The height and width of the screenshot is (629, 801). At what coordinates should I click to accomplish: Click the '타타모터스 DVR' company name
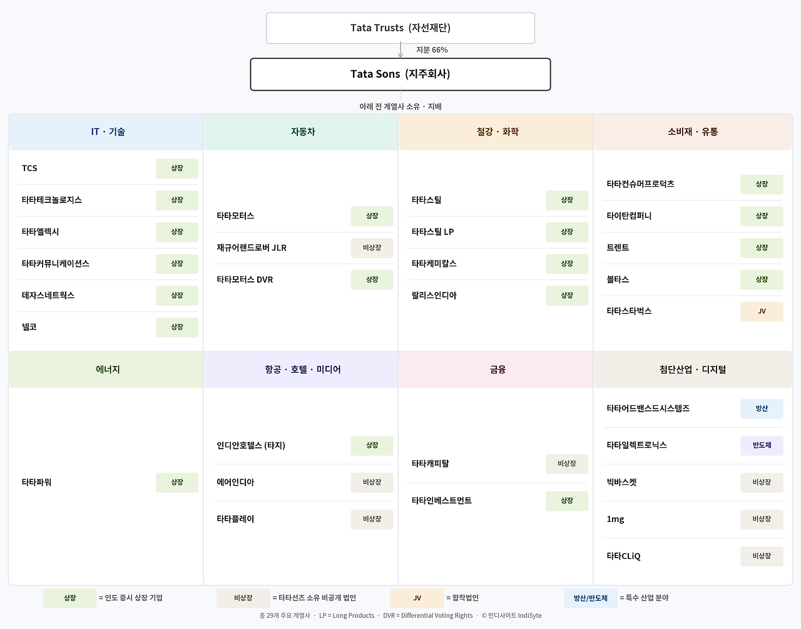(245, 279)
